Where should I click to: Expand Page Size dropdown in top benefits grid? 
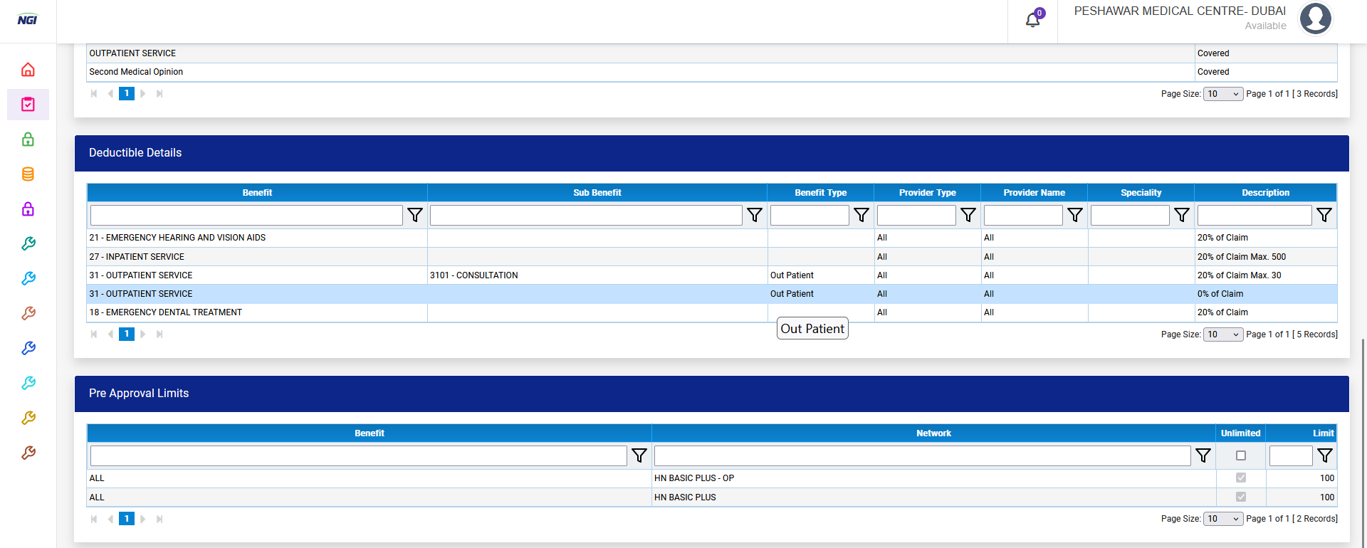point(1222,94)
